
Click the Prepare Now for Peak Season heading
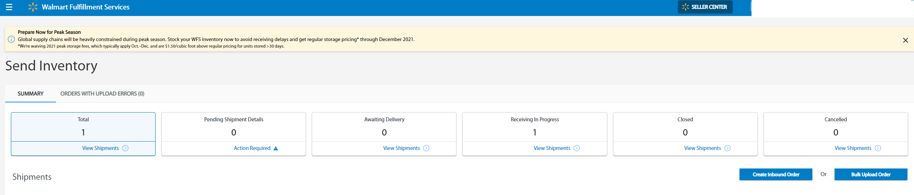tap(49, 32)
